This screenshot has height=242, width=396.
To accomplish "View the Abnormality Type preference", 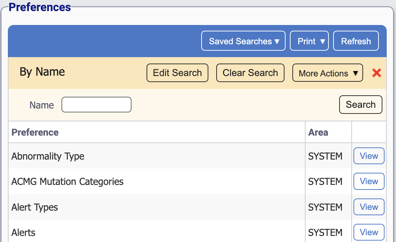I will 369,156.
